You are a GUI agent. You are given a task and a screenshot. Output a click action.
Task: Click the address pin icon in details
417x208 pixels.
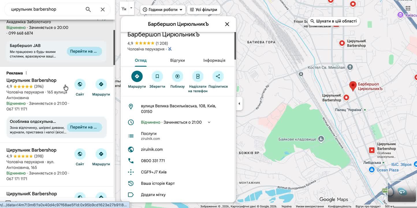pyautogui.click(x=131, y=107)
